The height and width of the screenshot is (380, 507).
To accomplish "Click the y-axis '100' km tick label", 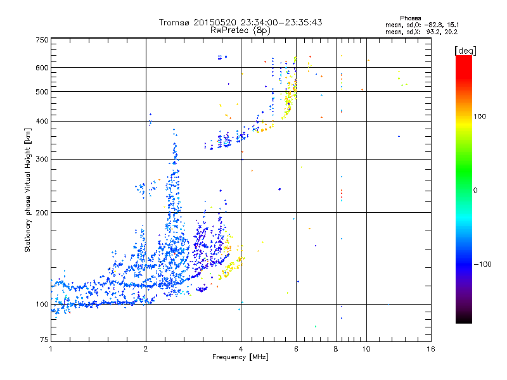I will [42, 305].
